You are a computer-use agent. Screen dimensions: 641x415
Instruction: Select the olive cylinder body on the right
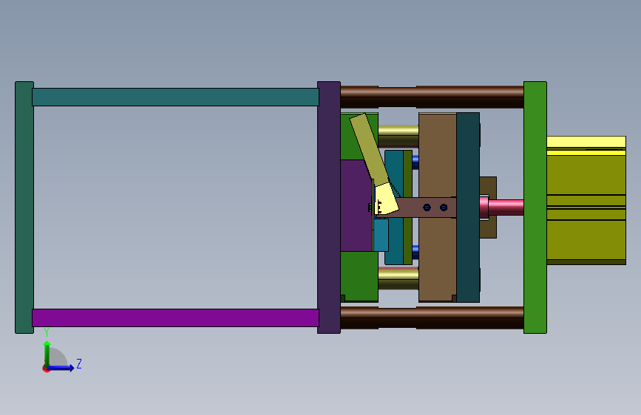coord(586,206)
